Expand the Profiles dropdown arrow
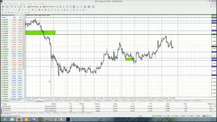 [8, 7]
